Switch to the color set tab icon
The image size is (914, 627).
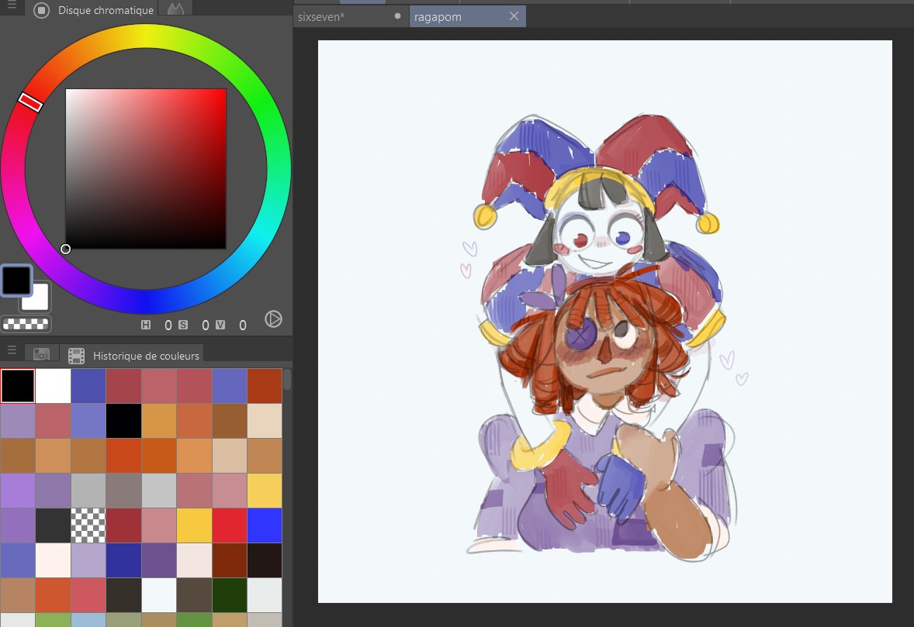(41, 354)
